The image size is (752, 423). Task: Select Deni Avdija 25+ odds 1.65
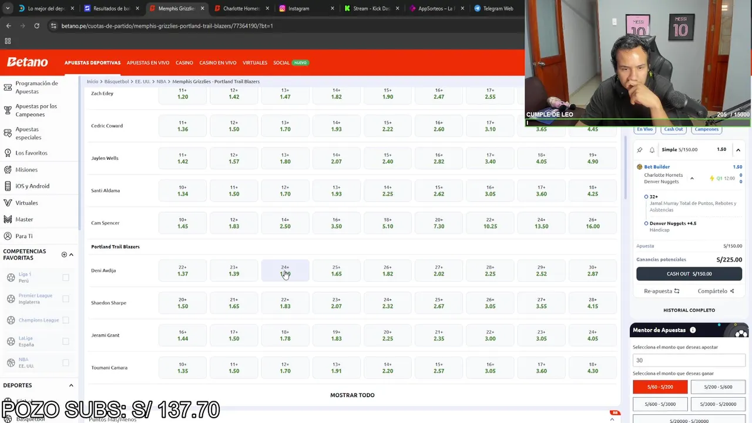336,271
